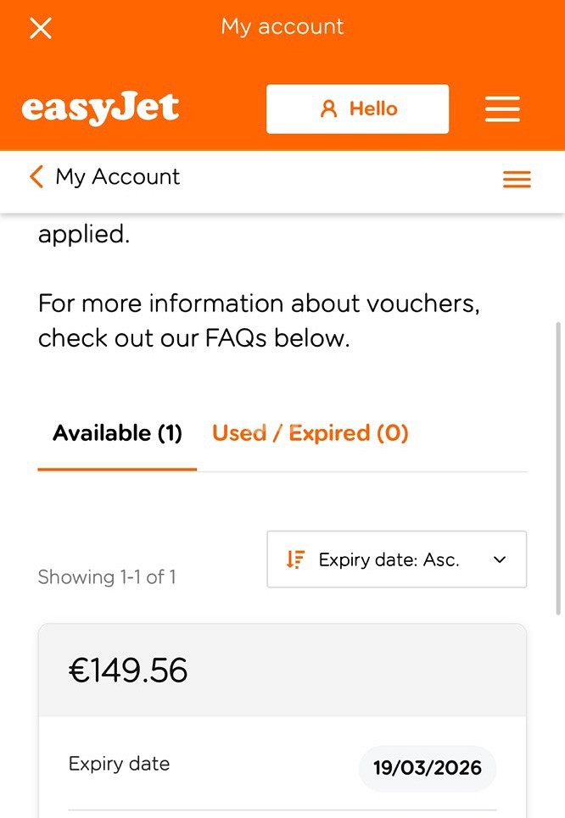Click the page vertical scrollbar
565x818 pixels.
(558, 470)
